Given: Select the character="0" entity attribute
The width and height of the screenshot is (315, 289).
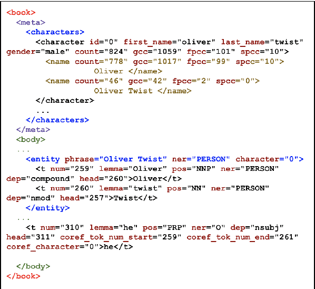Looking at the screenshot, I should [x=267, y=159].
